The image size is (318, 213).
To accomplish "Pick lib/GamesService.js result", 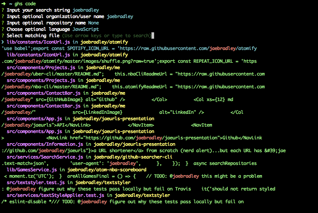I will coord(76,170).
